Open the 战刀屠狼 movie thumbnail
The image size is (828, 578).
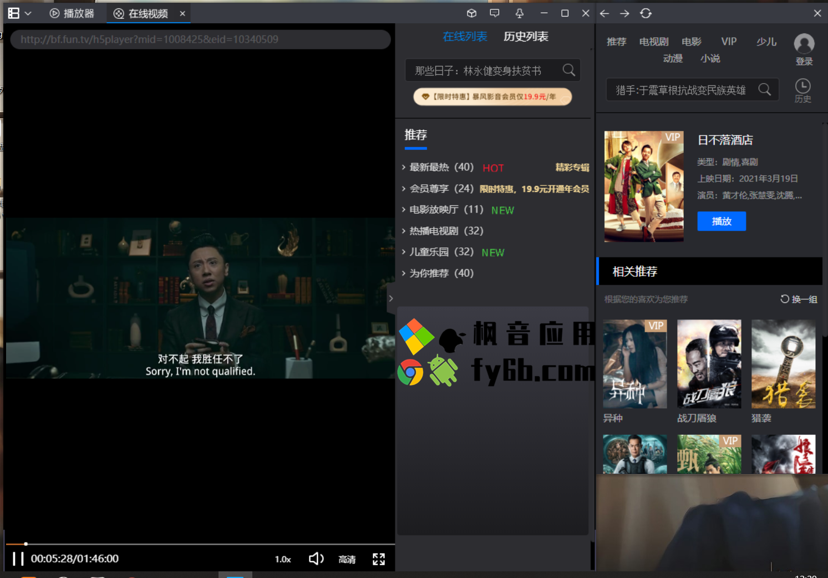(x=709, y=364)
